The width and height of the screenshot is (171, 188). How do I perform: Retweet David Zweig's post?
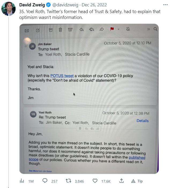(x=69, y=181)
